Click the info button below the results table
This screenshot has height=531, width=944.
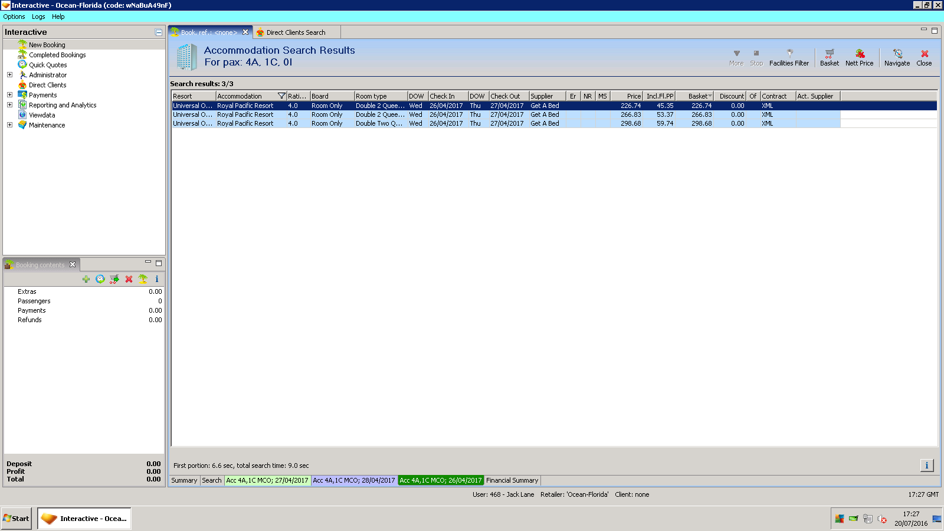(927, 466)
